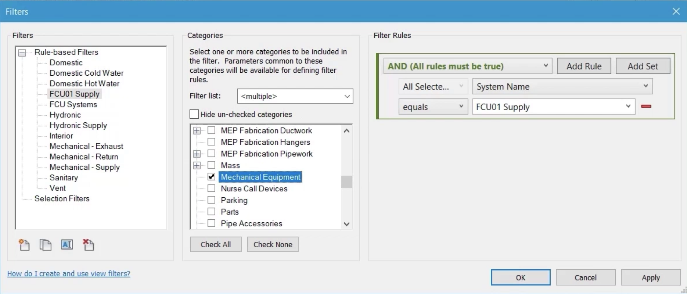Select the Sanitary filter
This screenshot has width=687, height=294.
click(x=63, y=178)
